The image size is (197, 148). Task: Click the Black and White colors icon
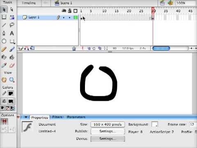(2, 109)
